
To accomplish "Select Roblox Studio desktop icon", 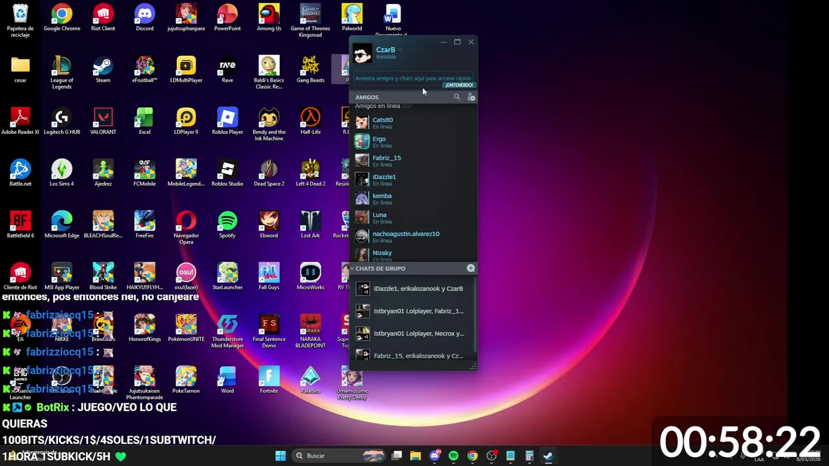I will point(227,173).
